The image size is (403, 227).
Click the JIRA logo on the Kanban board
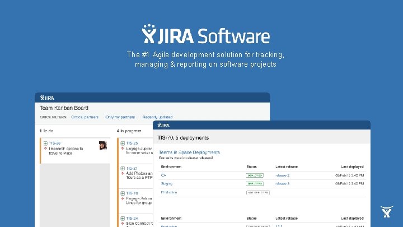(x=47, y=98)
